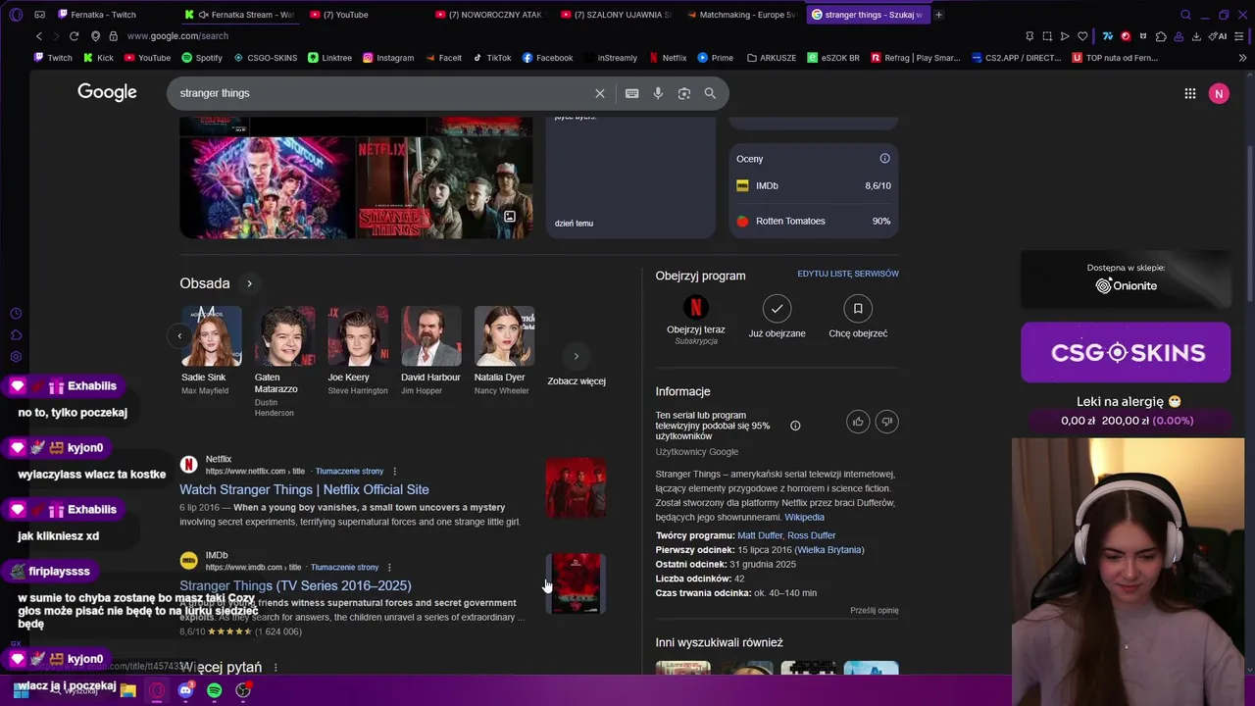Open the Discord taskbar icon

point(185,690)
